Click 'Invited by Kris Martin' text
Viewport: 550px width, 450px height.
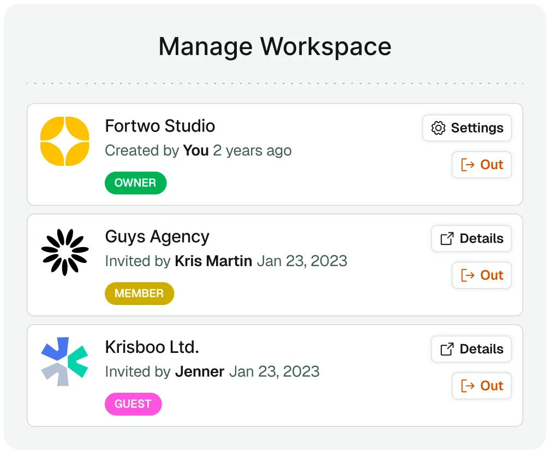point(178,261)
